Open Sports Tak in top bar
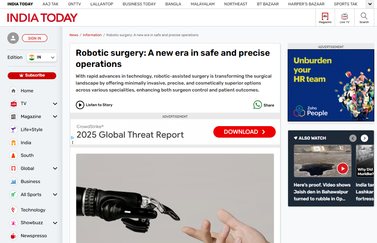 (x=345, y=4)
